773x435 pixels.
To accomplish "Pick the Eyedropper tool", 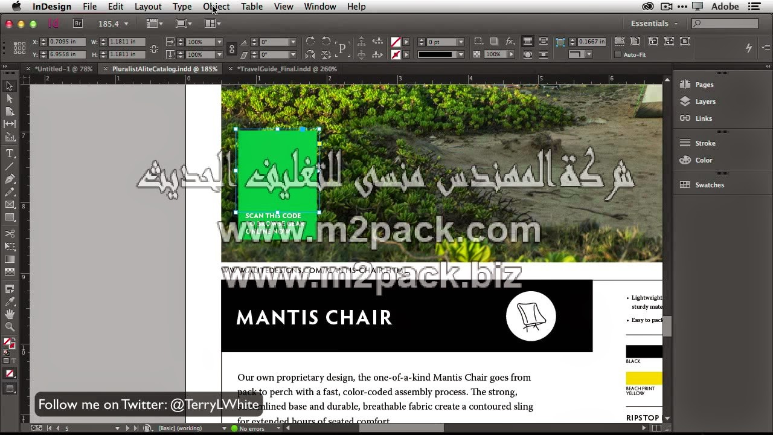I will [10, 301].
